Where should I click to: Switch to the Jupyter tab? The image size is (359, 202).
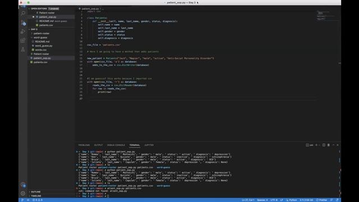click(149, 145)
